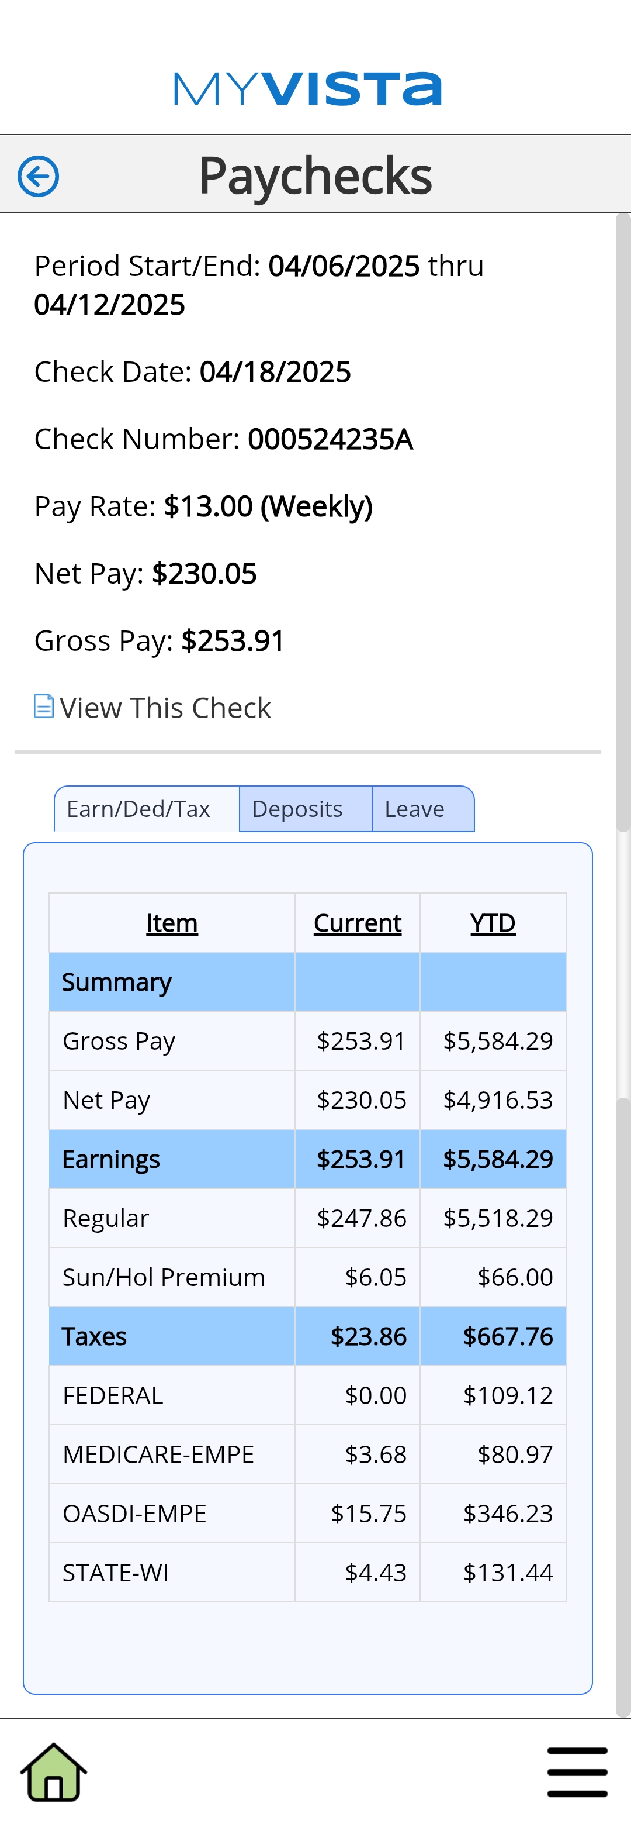Select the Summary section header row
The width and height of the screenshot is (631, 1834).
[x=308, y=982]
